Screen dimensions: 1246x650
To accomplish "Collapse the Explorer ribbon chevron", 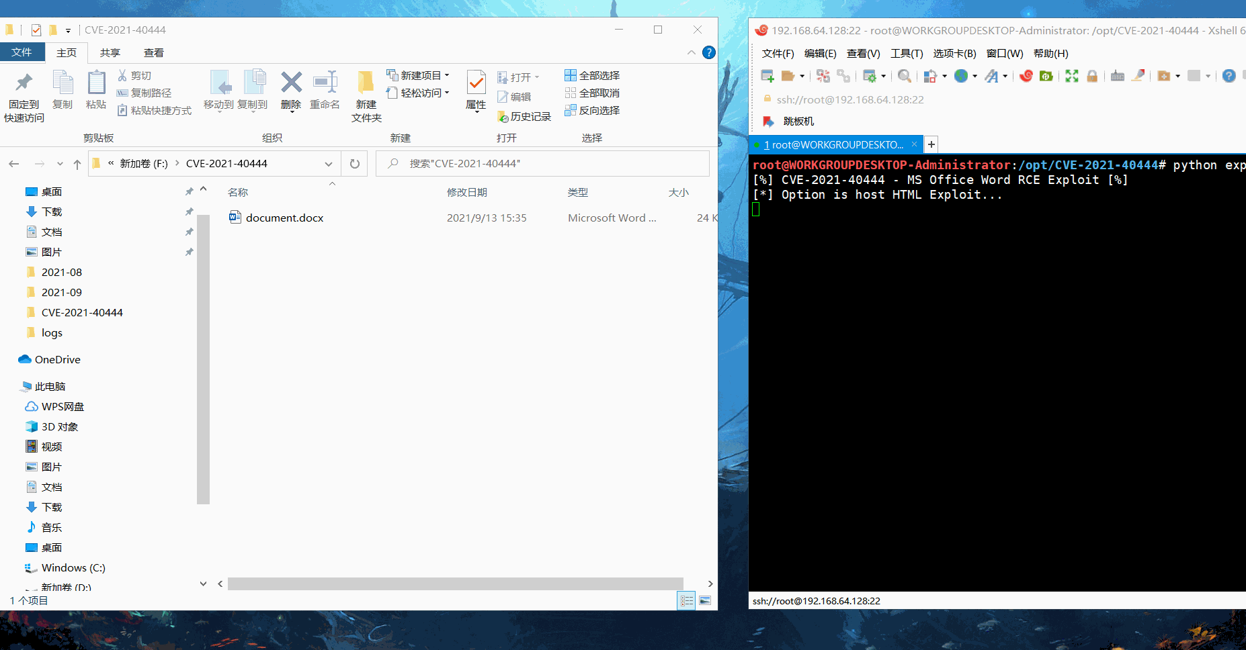I will pos(692,52).
